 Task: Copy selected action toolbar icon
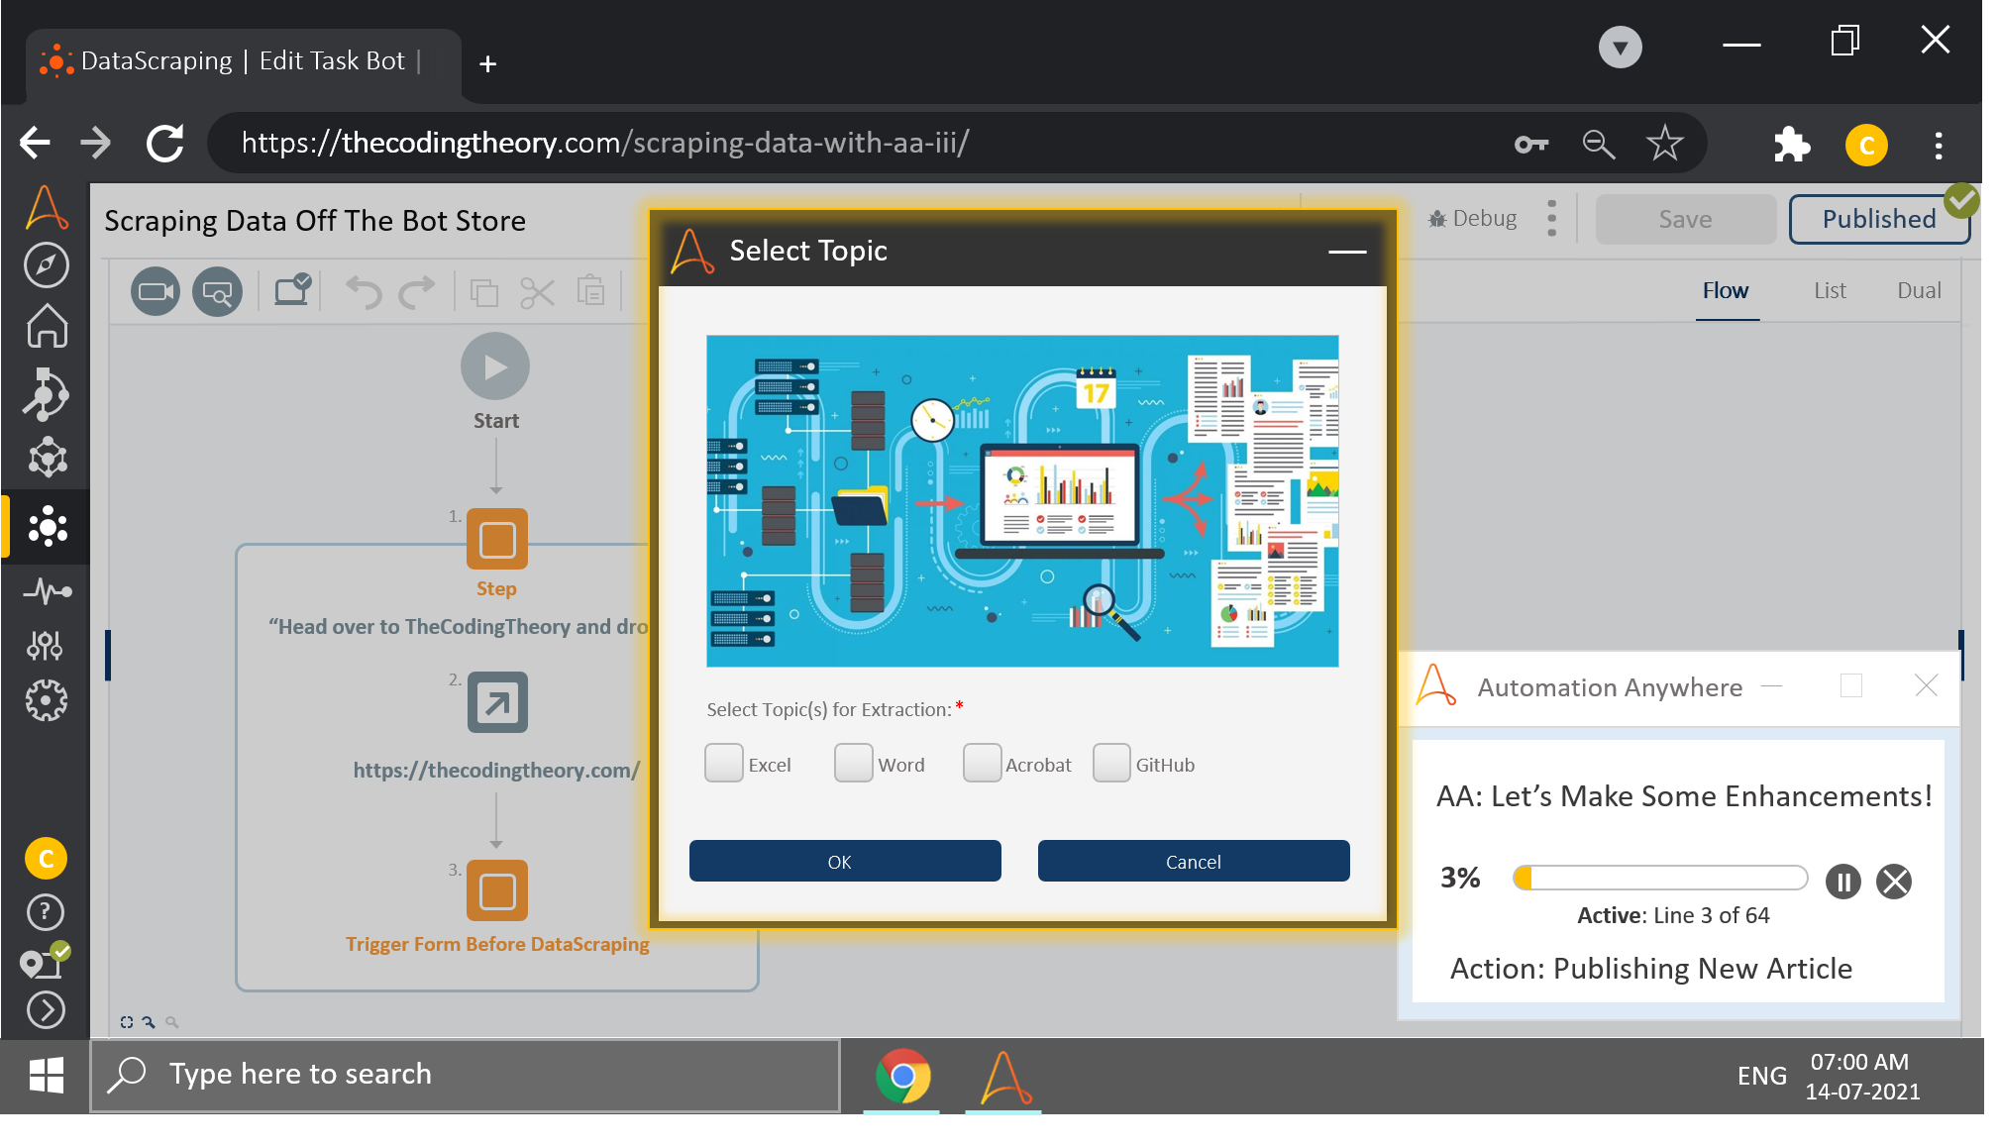tap(484, 292)
